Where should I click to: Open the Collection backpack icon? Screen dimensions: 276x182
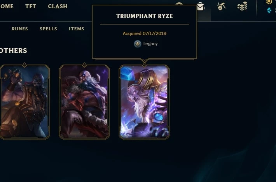pos(201,6)
